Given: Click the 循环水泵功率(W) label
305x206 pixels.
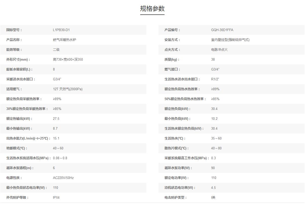Looking at the screenshot, I should pos(178,168).
